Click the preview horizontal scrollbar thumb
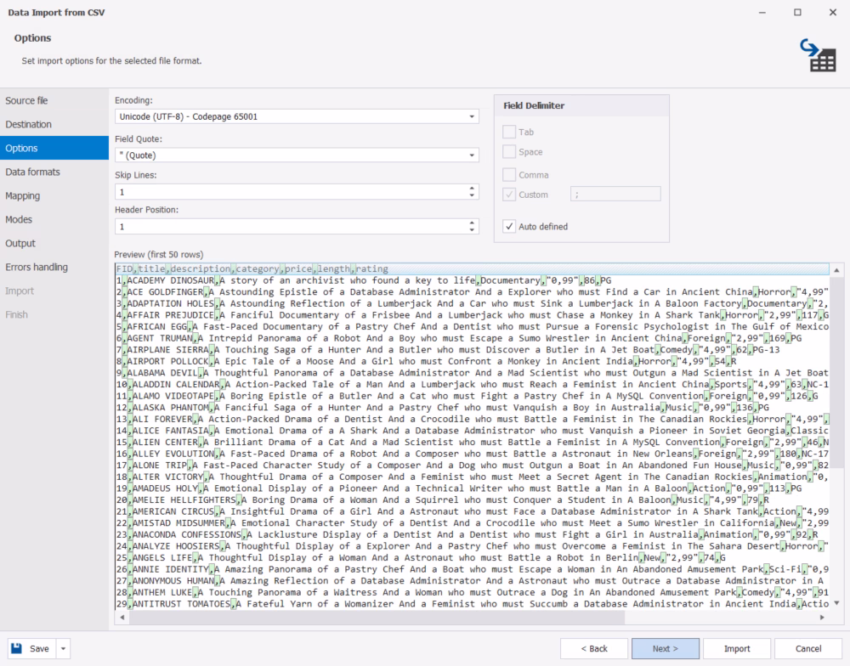The image size is (850, 666). tap(377, 618)
